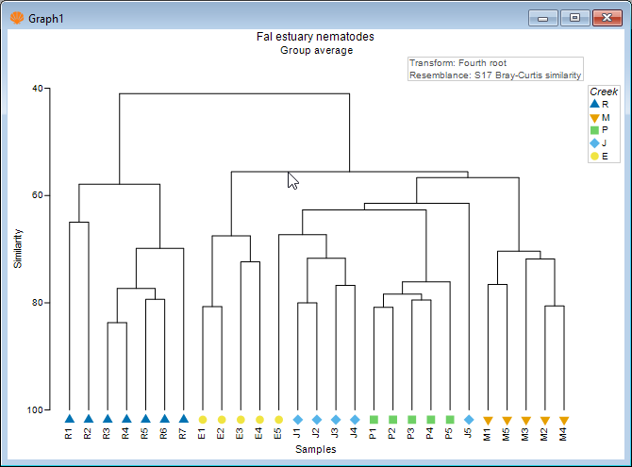632x467 pixels.
Task: Click the 'Fal estuary nematodes' chart title
Action: pos(315,37)
